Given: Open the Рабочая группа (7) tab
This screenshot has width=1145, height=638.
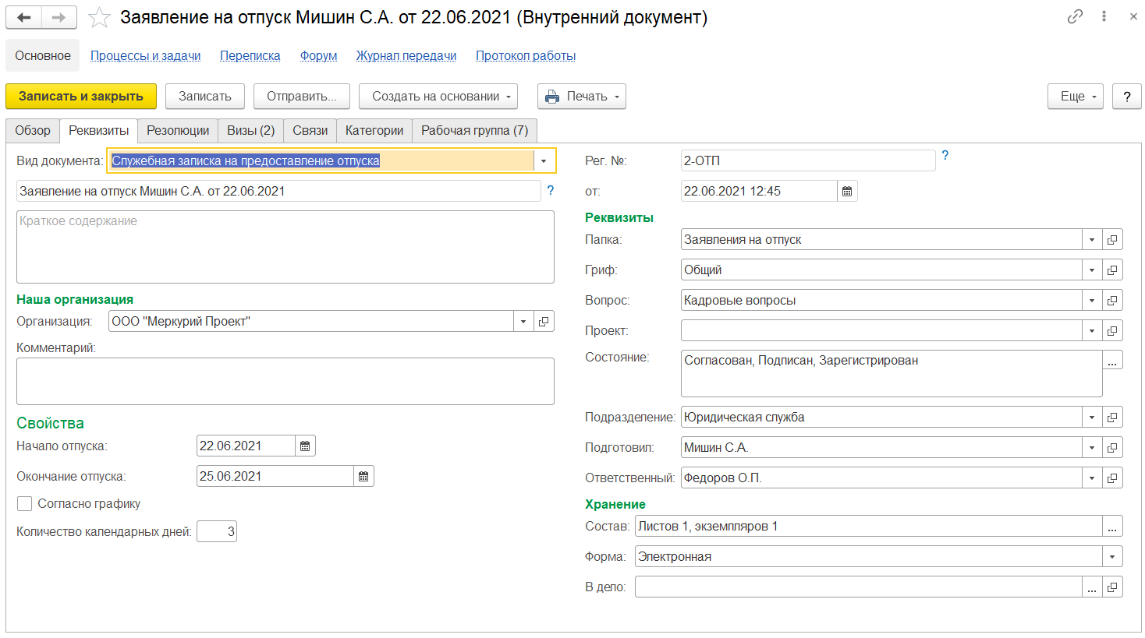Looking at the screenshot, I should [474, 131].
